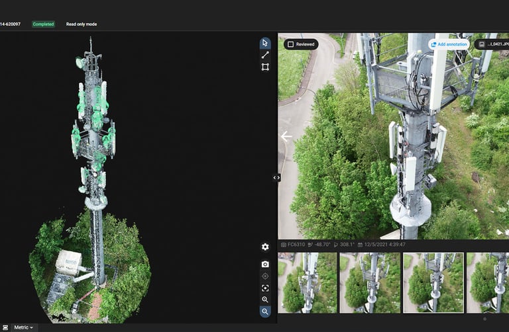The height and width of the screenshot is (332, 509).
Task: Click the upper magnifier zoom icon
Action: (x=265, y=300)
